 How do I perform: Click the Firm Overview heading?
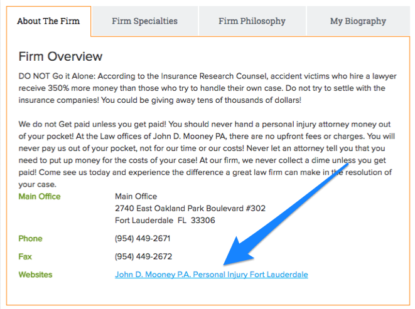(60, 56)
